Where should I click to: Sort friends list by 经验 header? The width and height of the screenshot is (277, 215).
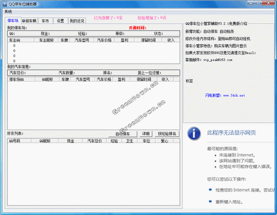[114, 141]
